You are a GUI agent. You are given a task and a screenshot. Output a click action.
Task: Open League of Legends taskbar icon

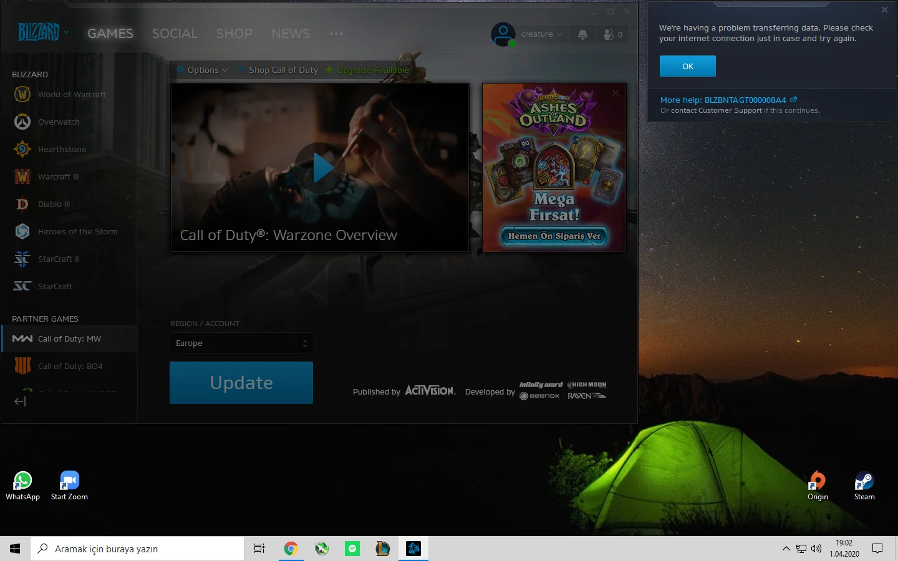[383, 549]
